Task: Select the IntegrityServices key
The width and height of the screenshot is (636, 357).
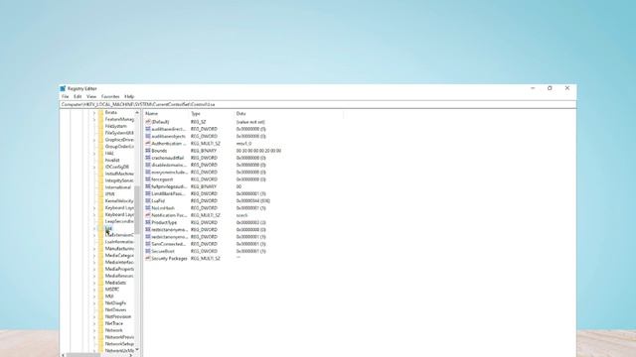Action: click(x=119, y=180)
